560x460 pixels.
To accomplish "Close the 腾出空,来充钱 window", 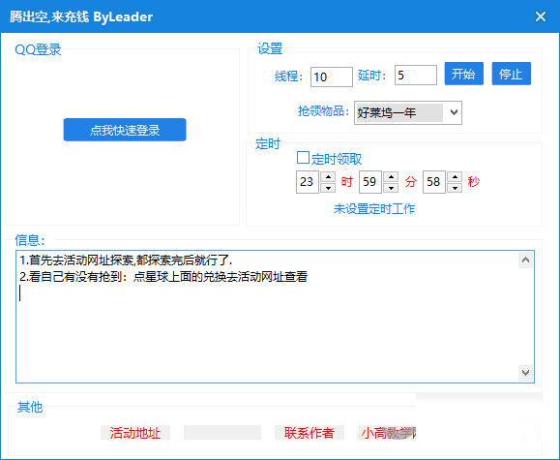I will point(541,16).
